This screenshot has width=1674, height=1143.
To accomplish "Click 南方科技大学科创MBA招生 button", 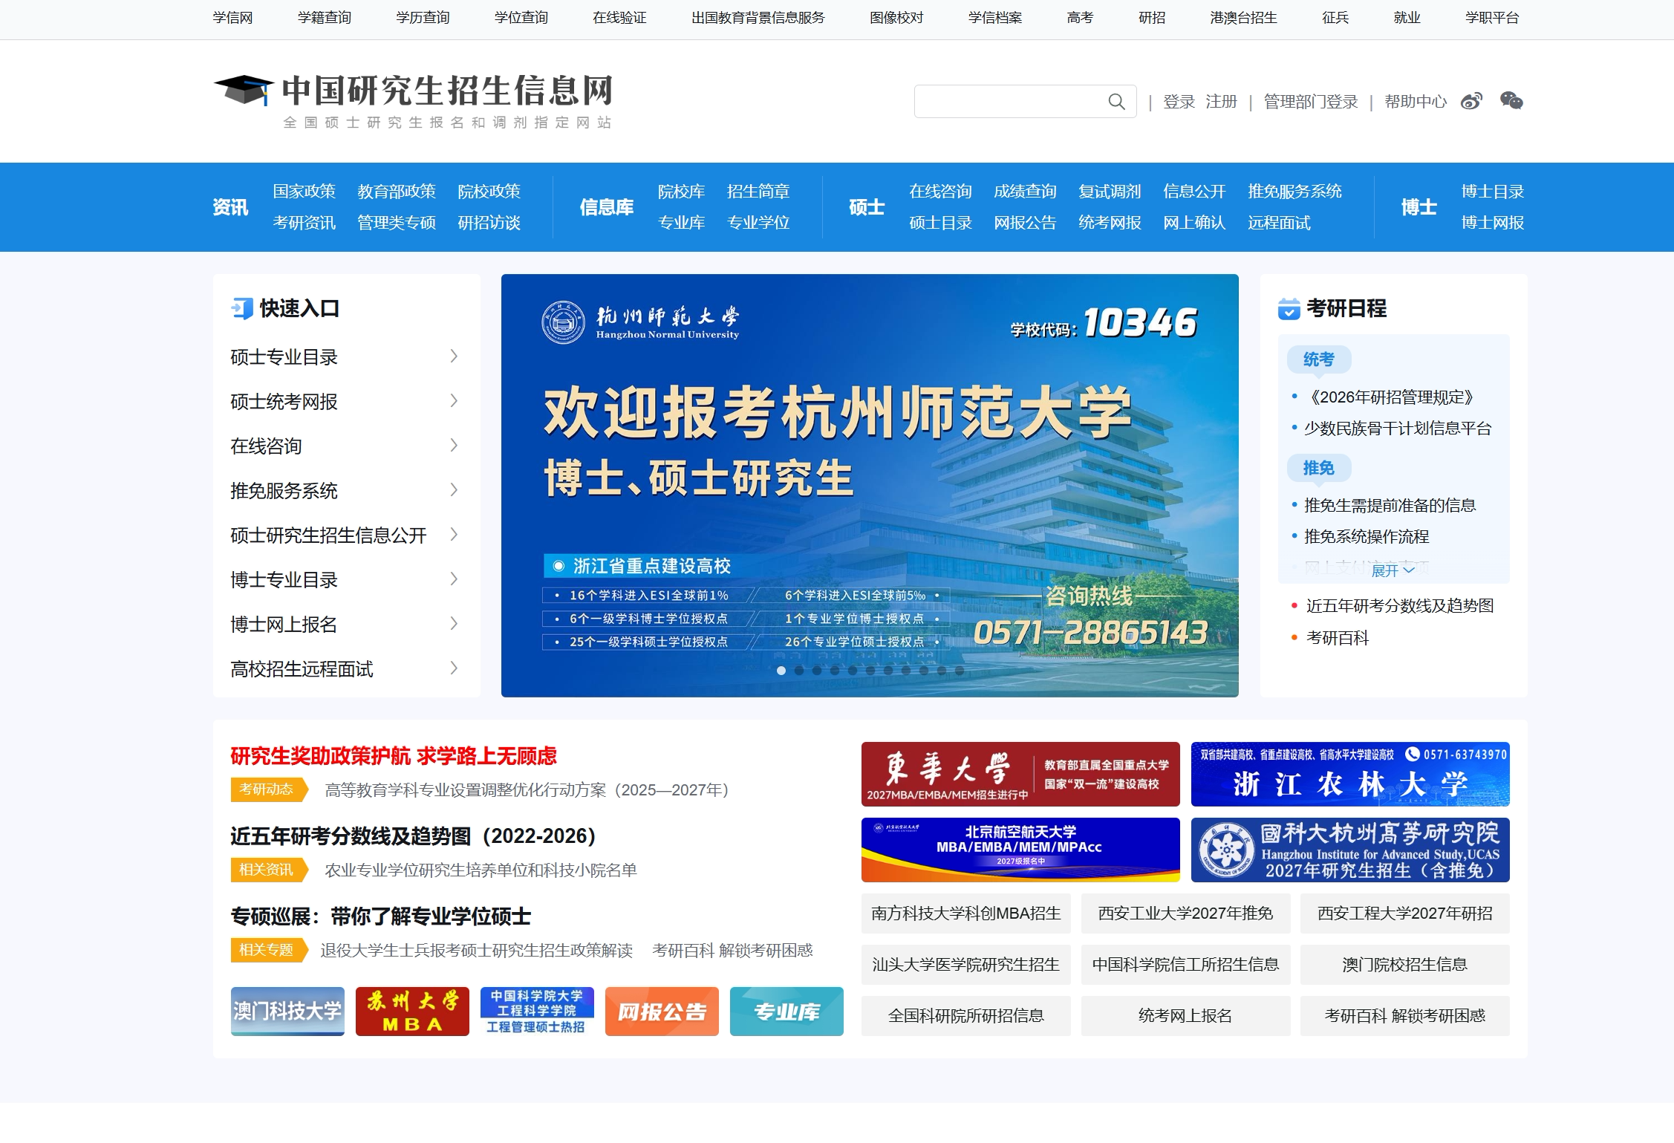I will [x=966, y=914].
